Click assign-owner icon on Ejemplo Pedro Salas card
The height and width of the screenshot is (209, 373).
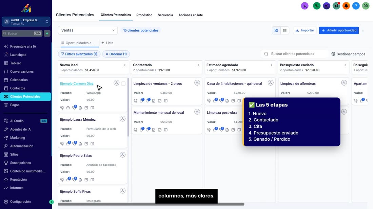click(x=122, y=155)
